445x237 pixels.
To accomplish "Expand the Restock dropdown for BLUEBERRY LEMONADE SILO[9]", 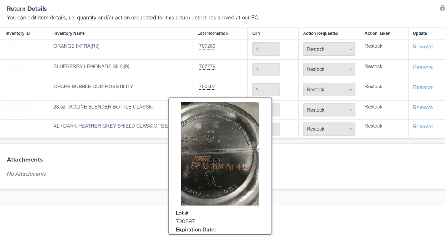I will pyautogui.click(x=329, y=69).
